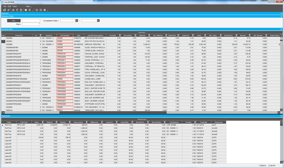Click sigma icon on Breakdown Subcontract column
The height and width of the screenshot is (168, 284).
86,122
